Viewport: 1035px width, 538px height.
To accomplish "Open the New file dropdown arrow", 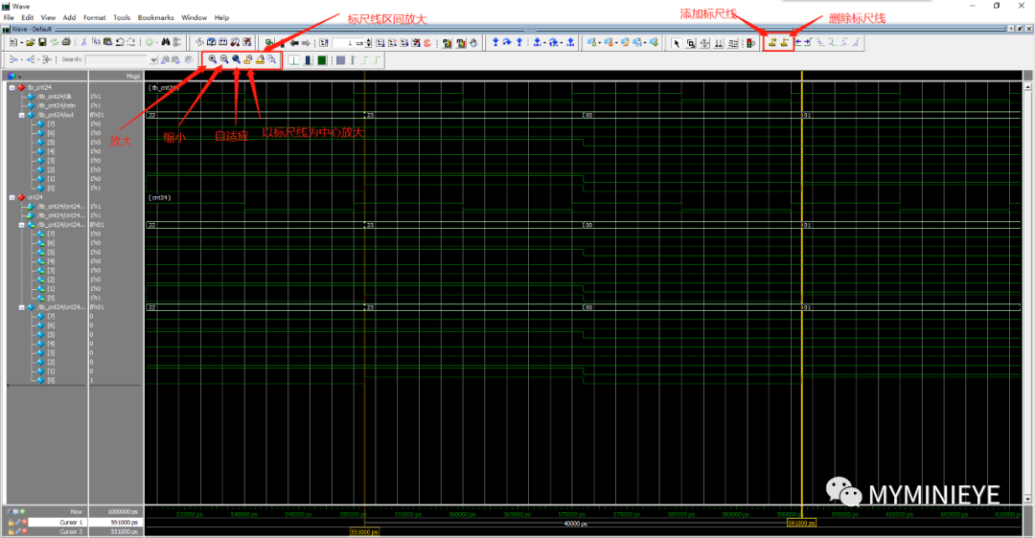I will 21,43.
